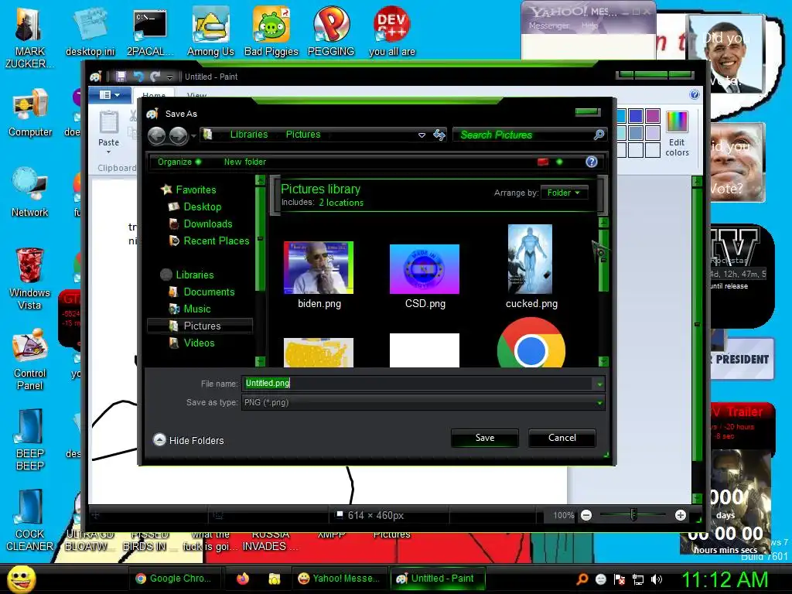Switch to Yahoo! Messenger taskbar button
Image resolution: width=792 pixels, height=594 pixels.
340,579
